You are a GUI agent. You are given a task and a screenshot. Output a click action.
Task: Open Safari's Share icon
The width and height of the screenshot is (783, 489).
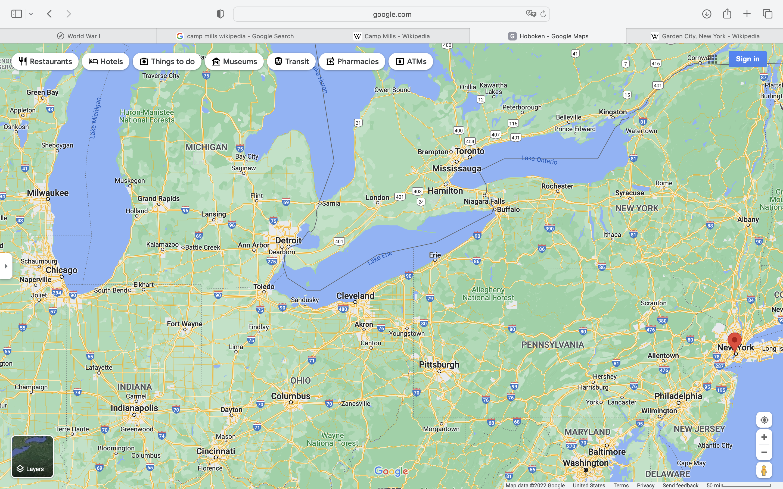[x=727, y=14]
